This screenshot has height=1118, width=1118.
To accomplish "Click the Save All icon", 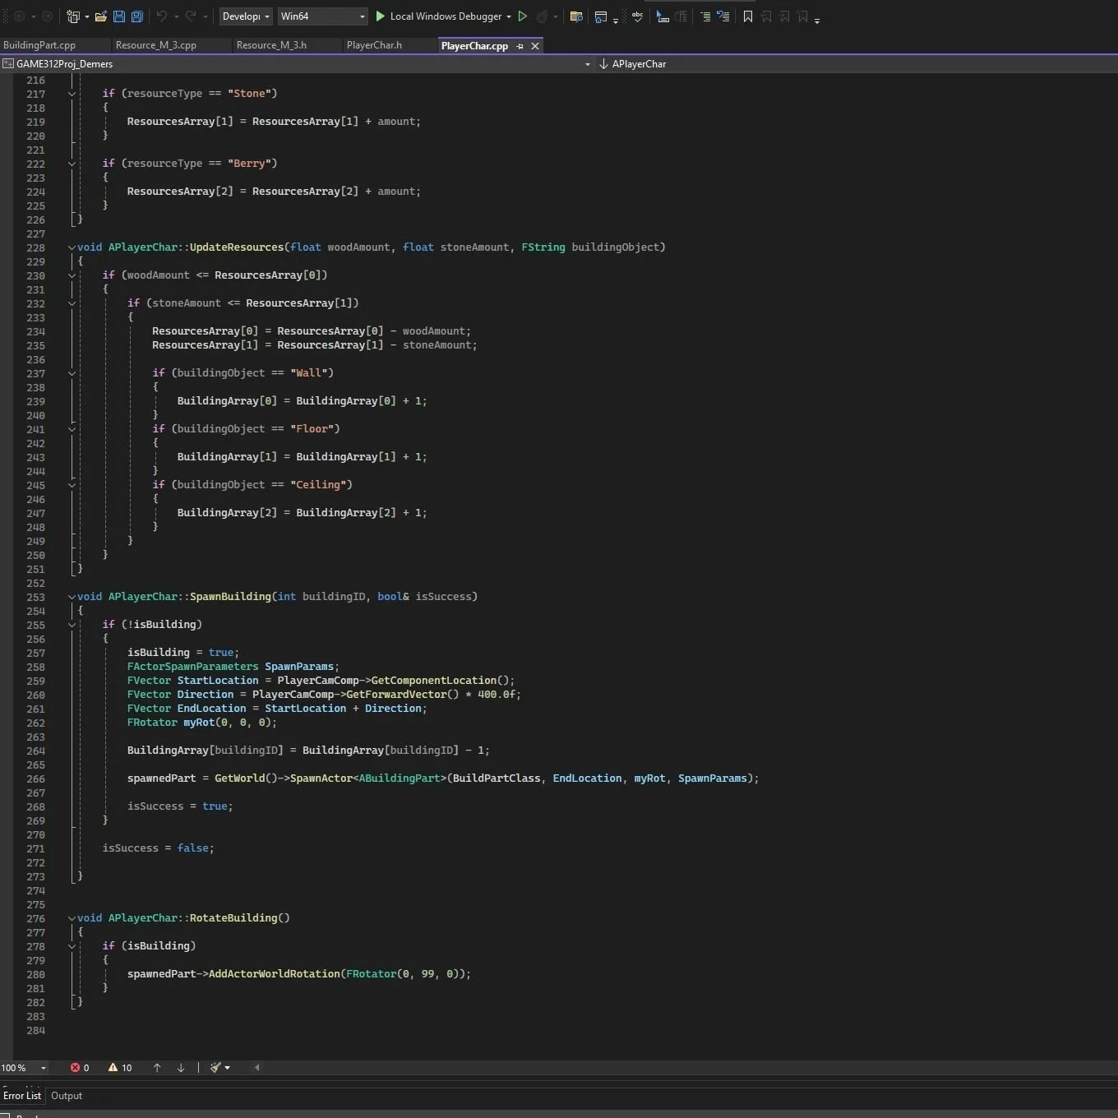I will pyautogui.click(x=137, y=16).
